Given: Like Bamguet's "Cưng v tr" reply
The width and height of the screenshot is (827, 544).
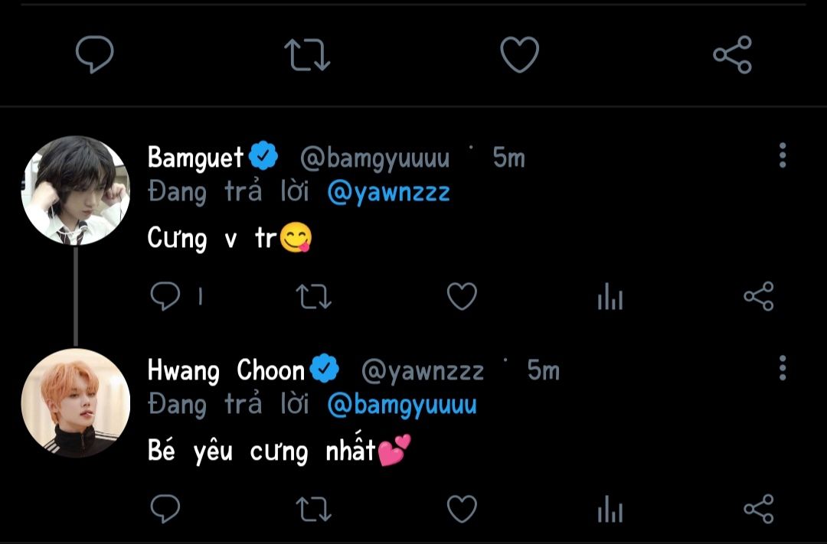Looking at the screenshot, I should 462,296.
